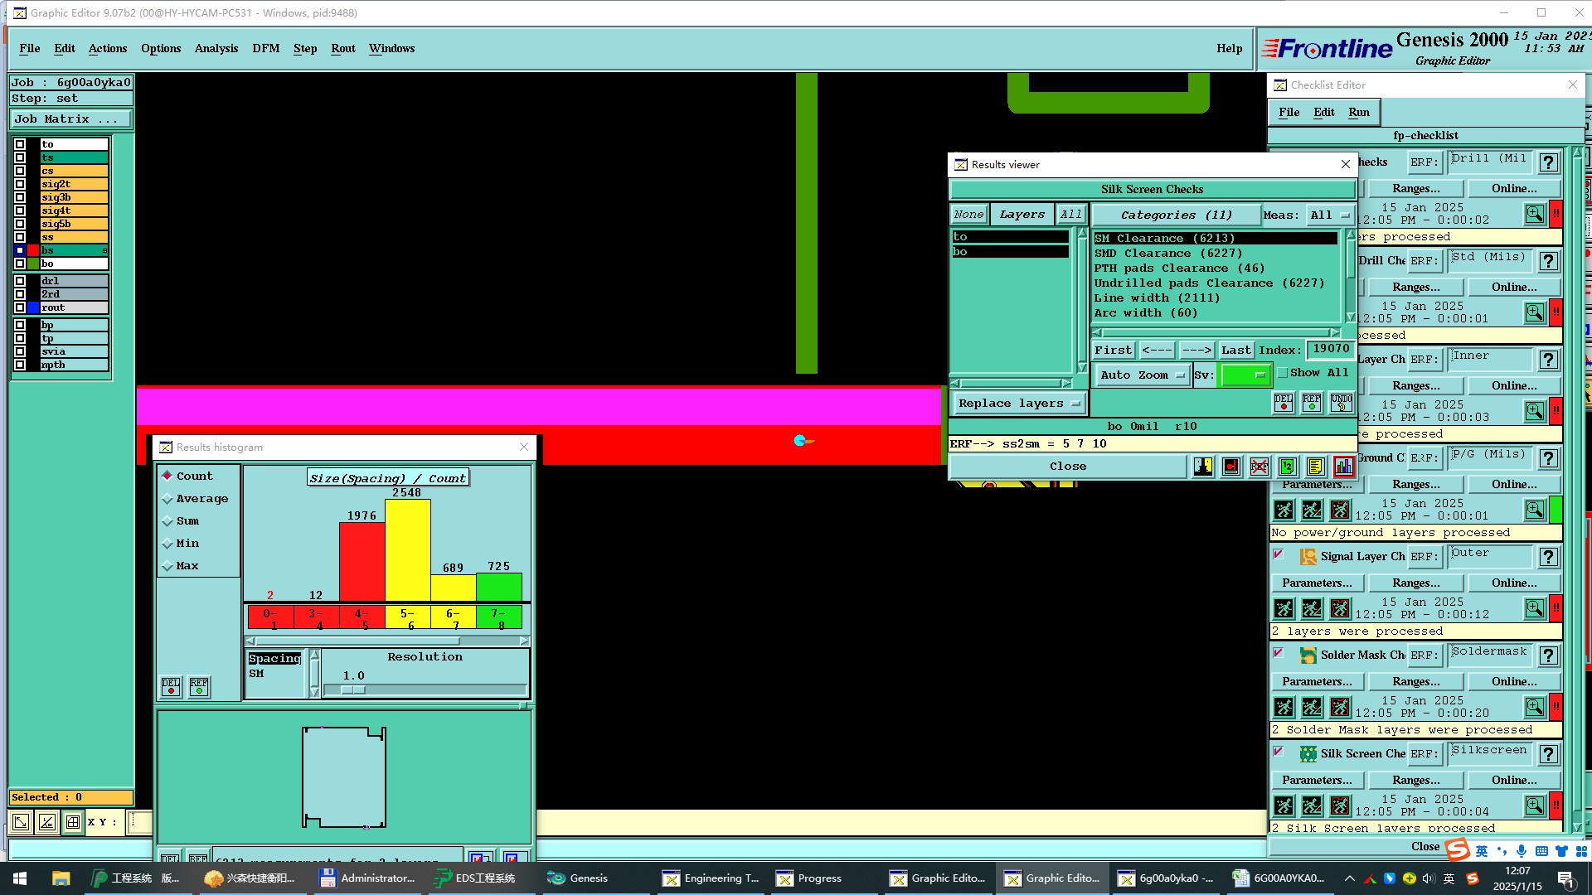This screenshot has height=895, width=1592.
Task: Click black-yellow contrast icon beside Close button
Action: [1203, 467]
